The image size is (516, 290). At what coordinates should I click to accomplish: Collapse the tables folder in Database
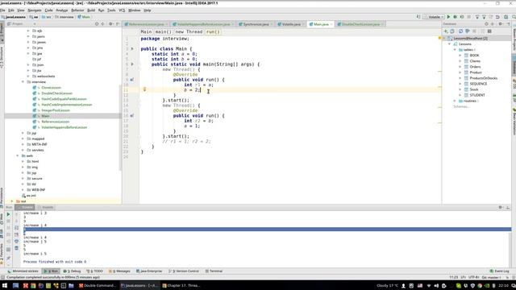click(x=455, y=50)
